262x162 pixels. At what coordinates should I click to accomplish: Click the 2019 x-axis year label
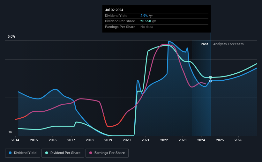tap(108, 140)
